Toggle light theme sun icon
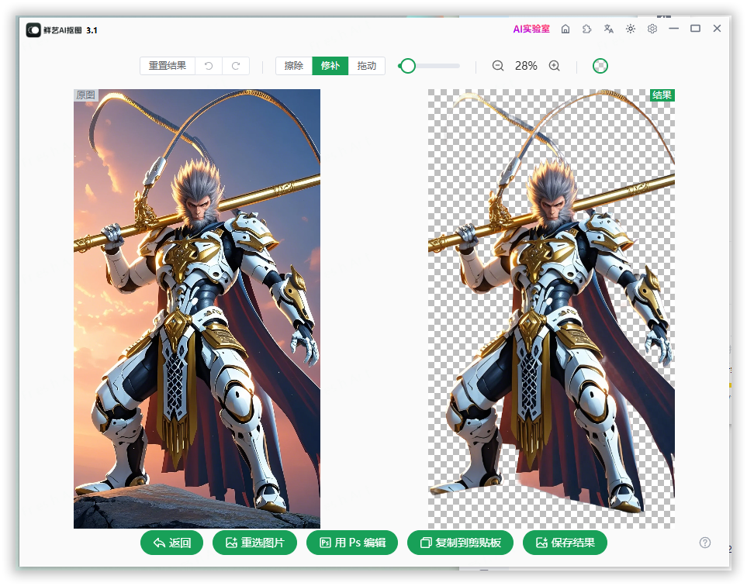Screen dimensions: 747x586 [x=631, y=29]
